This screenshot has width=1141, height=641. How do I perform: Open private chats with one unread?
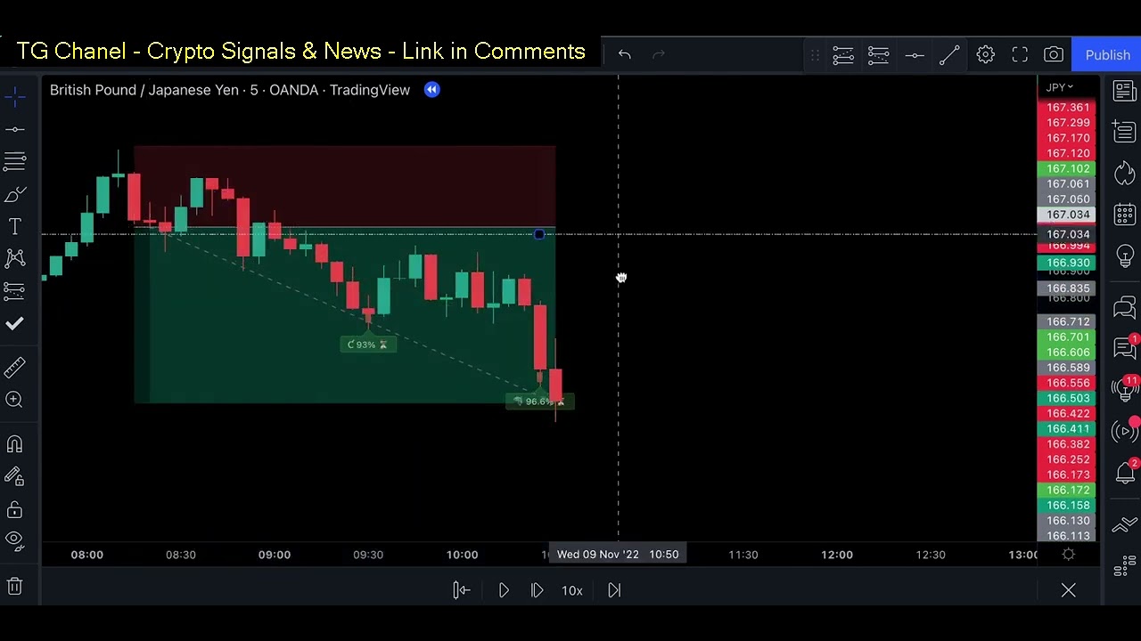pyautogui.click(x=1124, y=347)
